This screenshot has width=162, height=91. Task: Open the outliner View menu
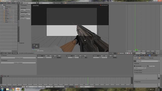[5, 53]
